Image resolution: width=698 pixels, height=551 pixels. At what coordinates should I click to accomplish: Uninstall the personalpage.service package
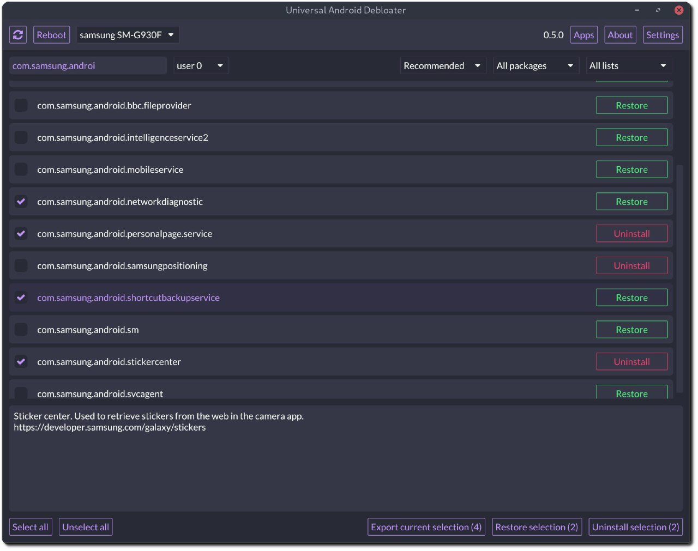[631, 234]
